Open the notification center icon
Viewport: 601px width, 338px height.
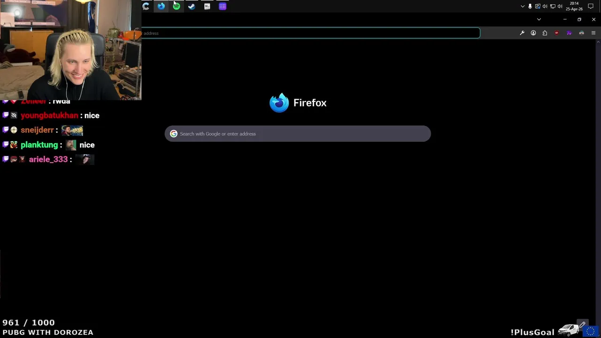tap(591, 6)
